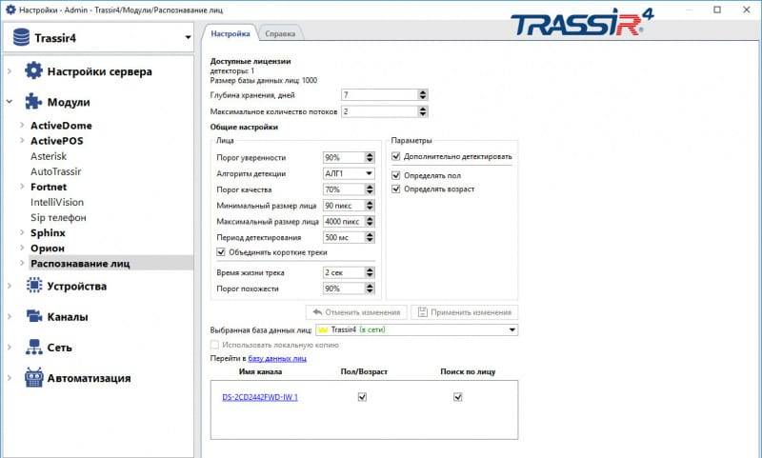Uncheck Определять возраст option
The height and width of the screenshot is (458, 762).
coord(397,189)
